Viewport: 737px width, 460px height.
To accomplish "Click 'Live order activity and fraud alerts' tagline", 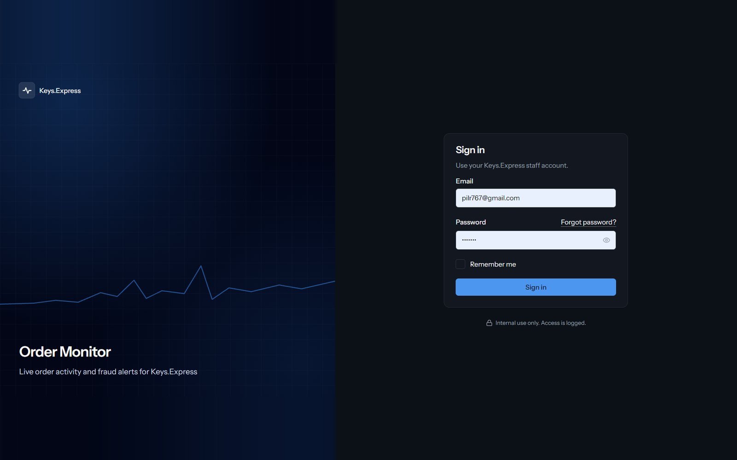I will pyautogui.click(x=108, y=372).
